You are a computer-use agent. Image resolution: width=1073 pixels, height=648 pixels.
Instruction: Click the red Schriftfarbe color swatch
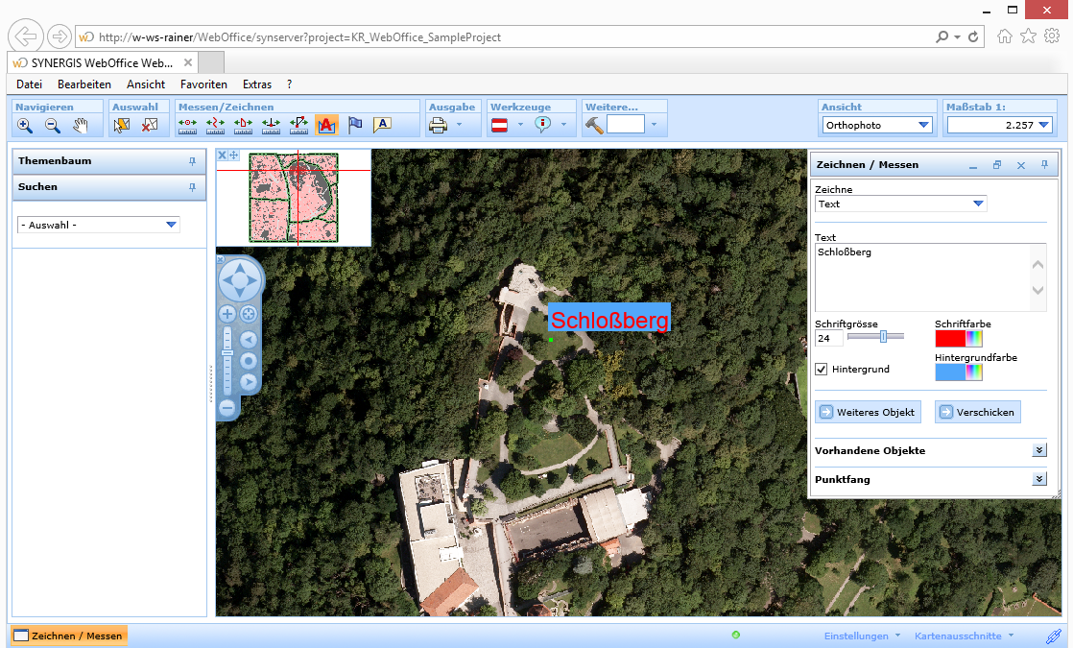[x=949, y=338]
